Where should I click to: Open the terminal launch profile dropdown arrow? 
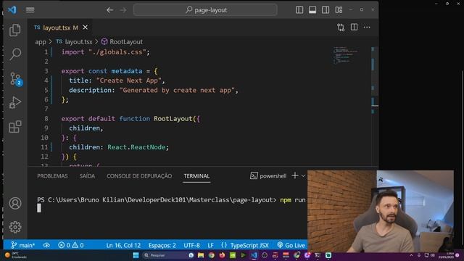coord(303,175)
